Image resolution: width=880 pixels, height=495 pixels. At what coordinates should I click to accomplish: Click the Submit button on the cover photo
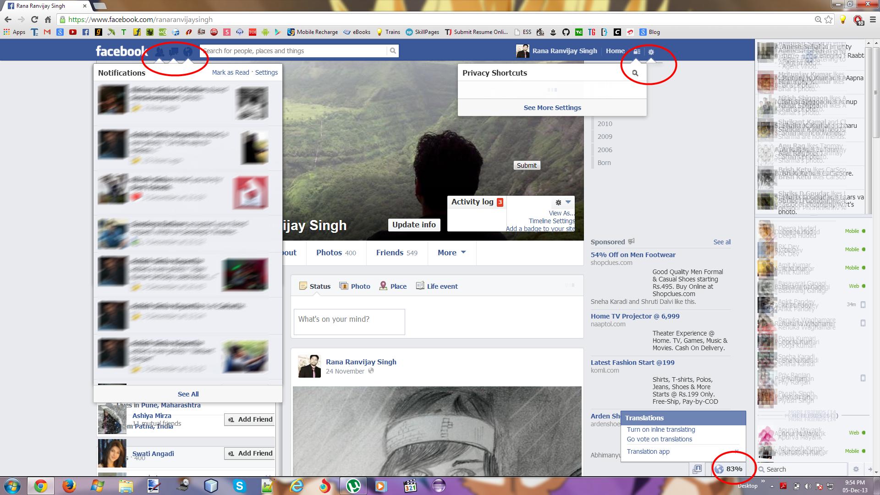pos(526,165)
